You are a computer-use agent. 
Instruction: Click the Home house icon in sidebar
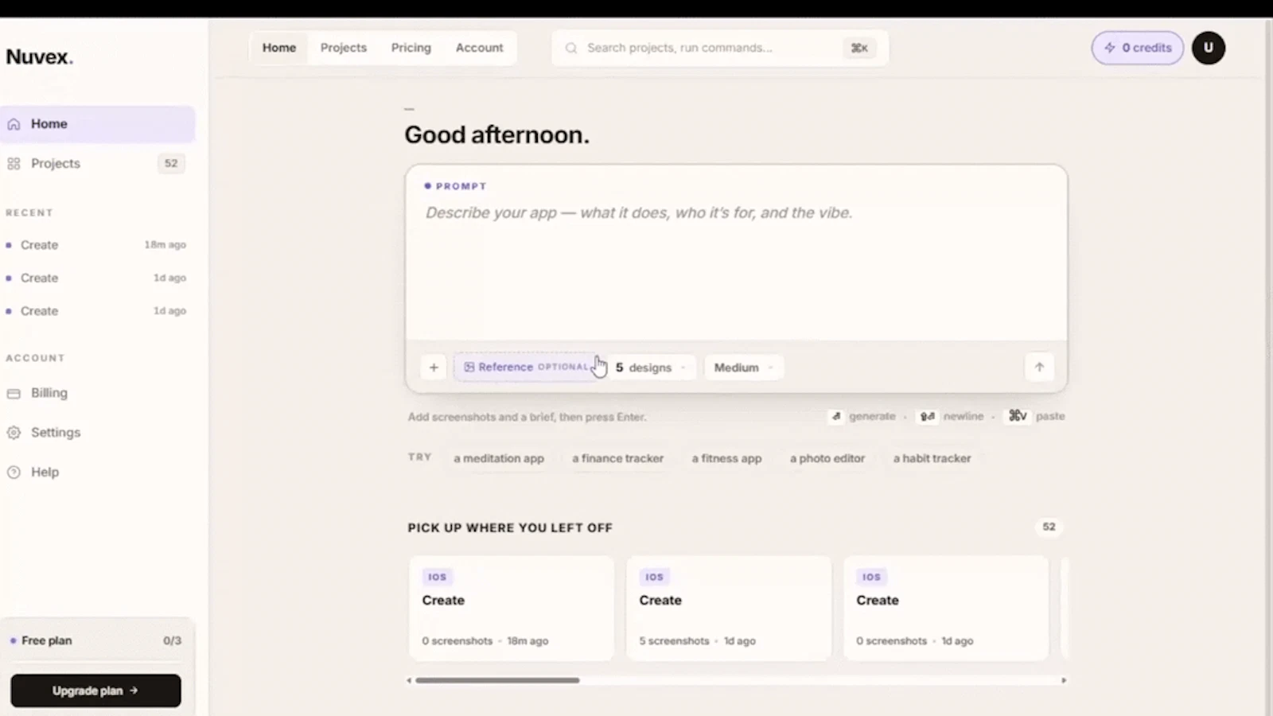[x=14, y=124]
